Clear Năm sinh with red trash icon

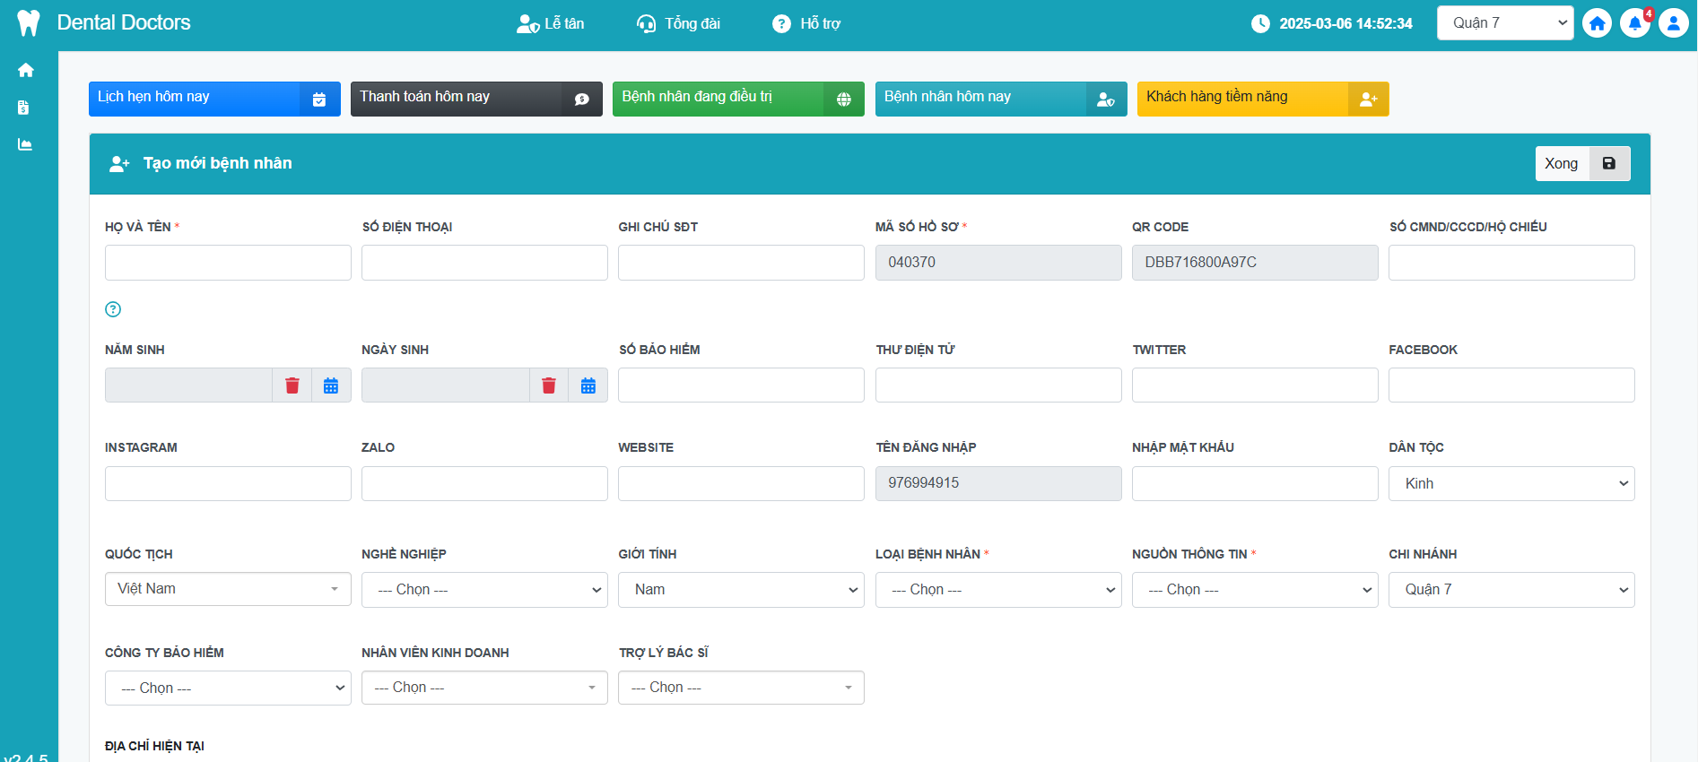(x=292, y=385)
